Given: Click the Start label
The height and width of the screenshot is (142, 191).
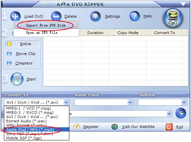Looking at the screenshot, I should pyautogui.click(x=31, y=79).
